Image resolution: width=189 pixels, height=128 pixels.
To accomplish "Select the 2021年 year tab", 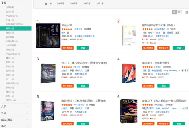I will pyautogui.click(x=100, y=4).
